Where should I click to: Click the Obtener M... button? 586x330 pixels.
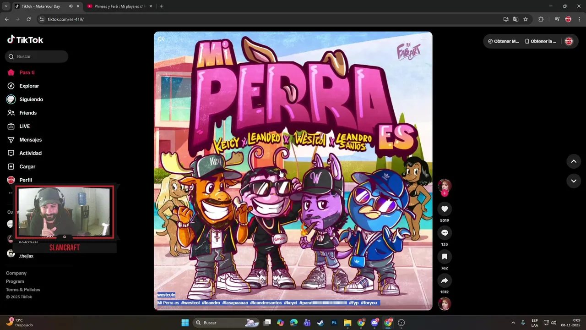(503, 41)
